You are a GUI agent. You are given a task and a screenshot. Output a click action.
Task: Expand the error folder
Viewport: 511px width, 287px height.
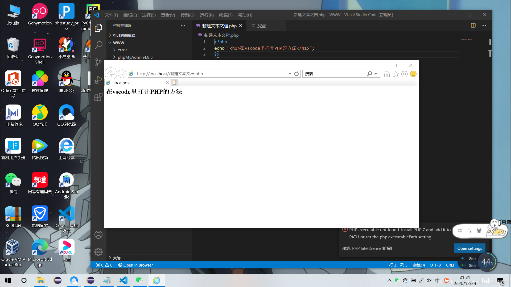pyautogui.click(x=122, y=50)
